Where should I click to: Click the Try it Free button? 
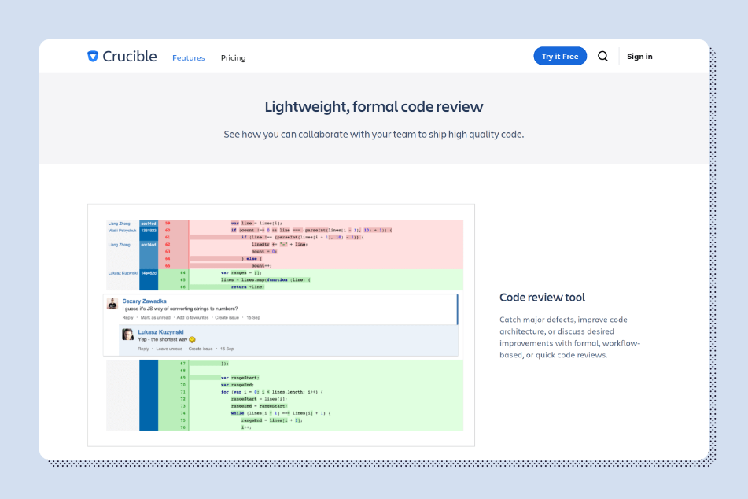click(560, 57)
